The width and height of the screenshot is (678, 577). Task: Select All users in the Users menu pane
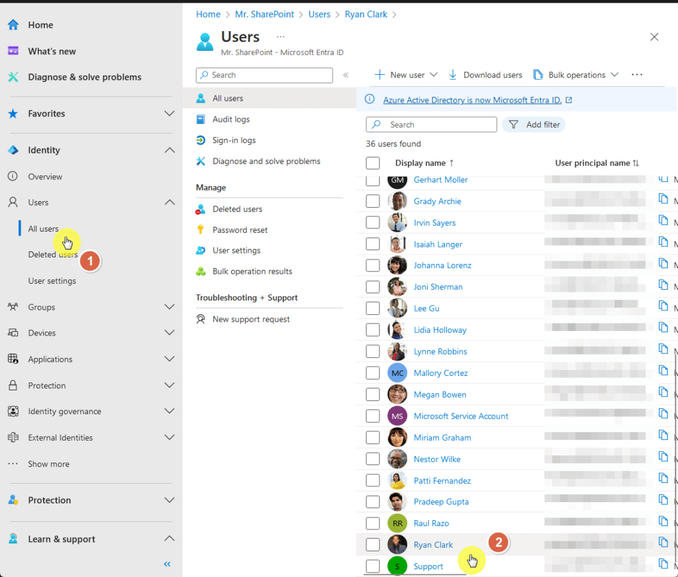pyautogui.click(x=269, y=98)
